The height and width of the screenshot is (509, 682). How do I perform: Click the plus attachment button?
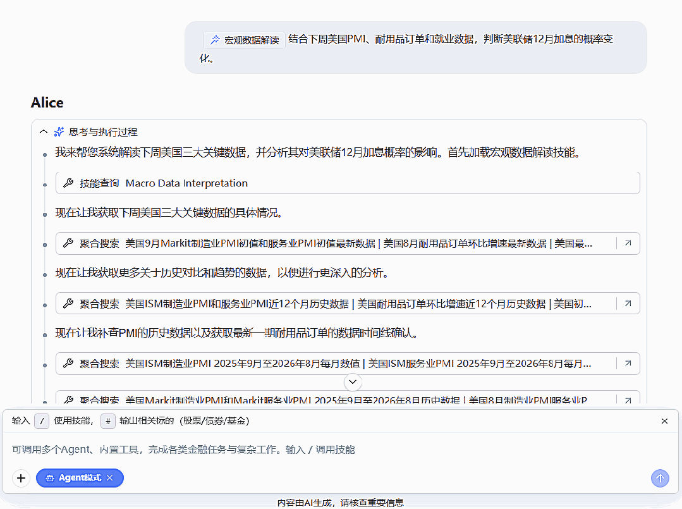pos(21,478)
